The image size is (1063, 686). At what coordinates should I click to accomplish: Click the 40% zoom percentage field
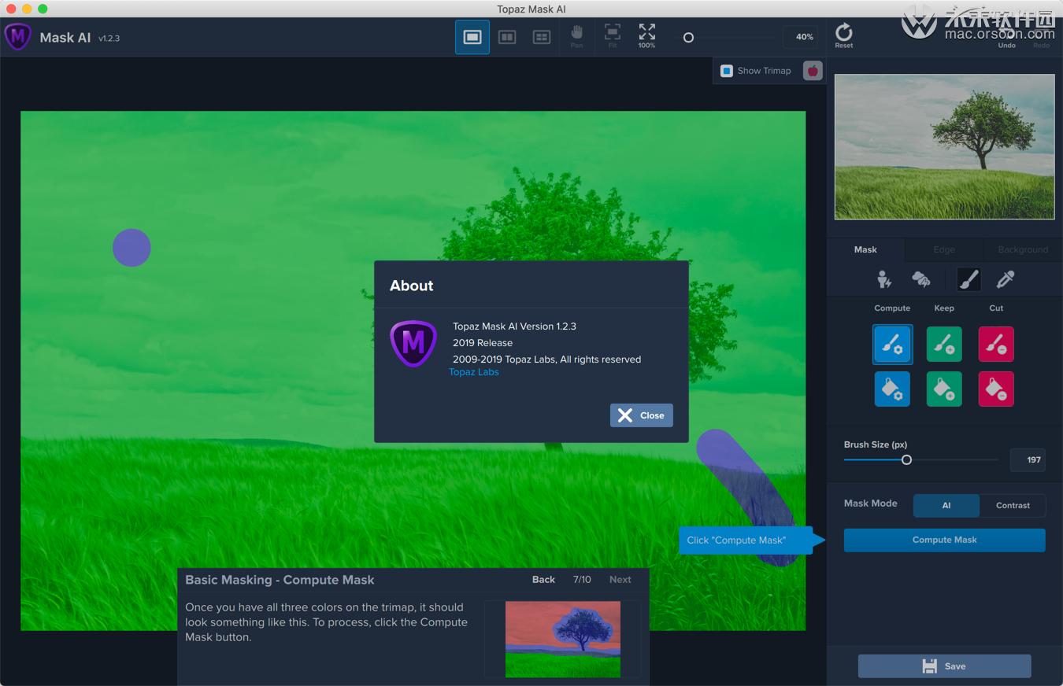point(800,37)
